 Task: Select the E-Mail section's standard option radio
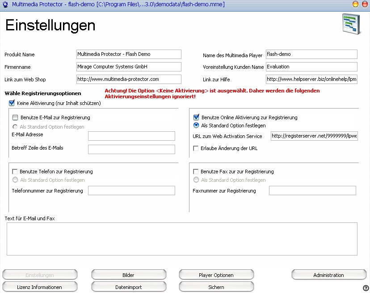click(x=15, y=127)
